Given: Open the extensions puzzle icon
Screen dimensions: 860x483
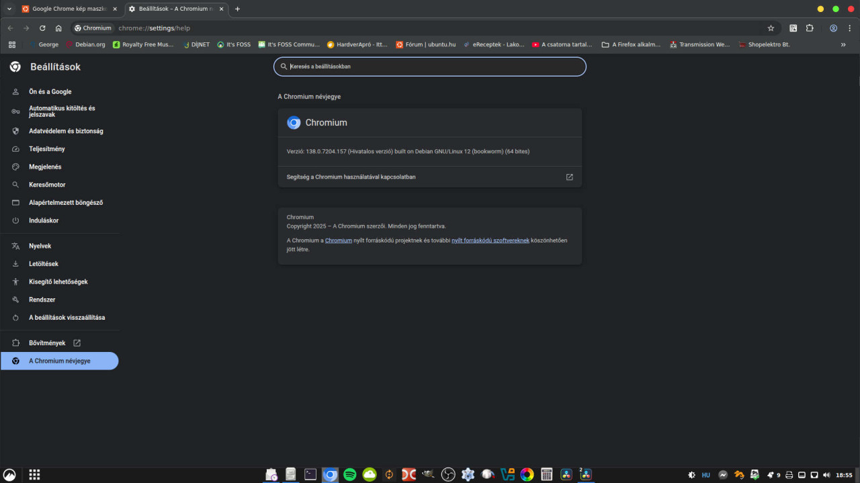Looking at the screenshot, I should 810,28.
